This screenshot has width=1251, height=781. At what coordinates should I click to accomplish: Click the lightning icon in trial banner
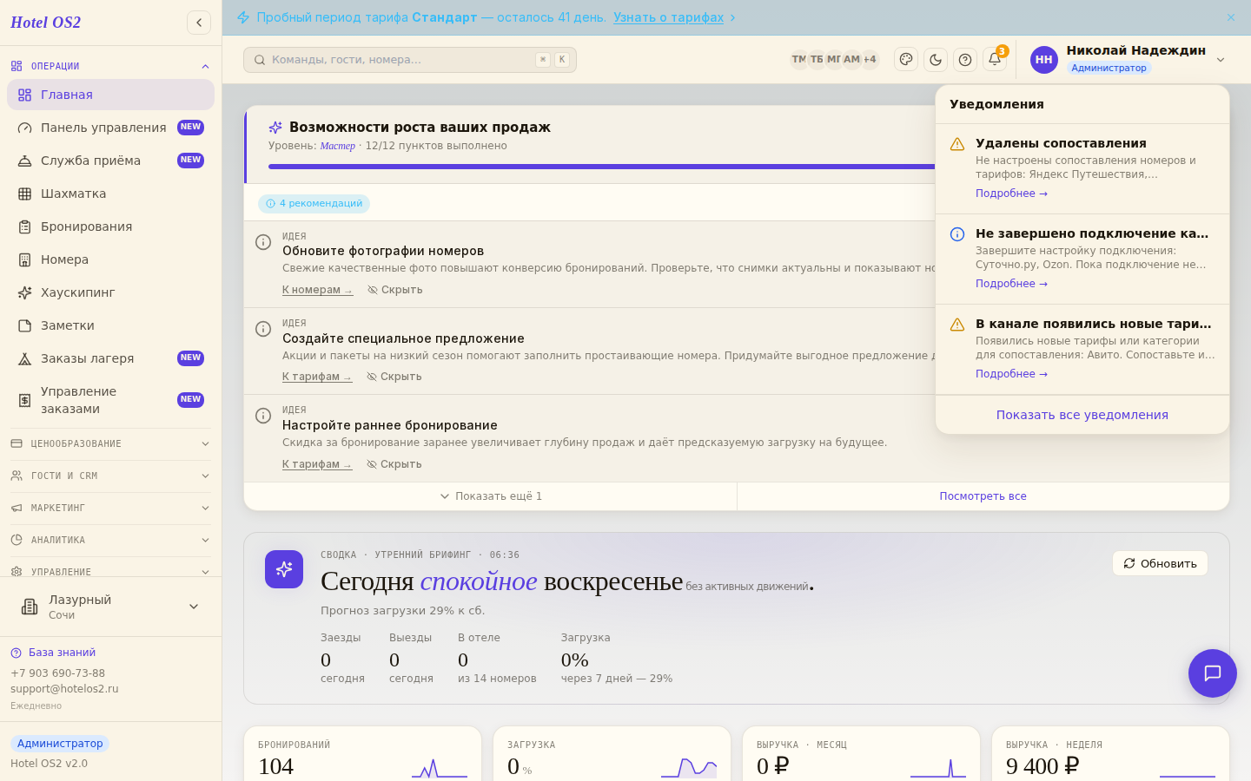tap(243, 17)
